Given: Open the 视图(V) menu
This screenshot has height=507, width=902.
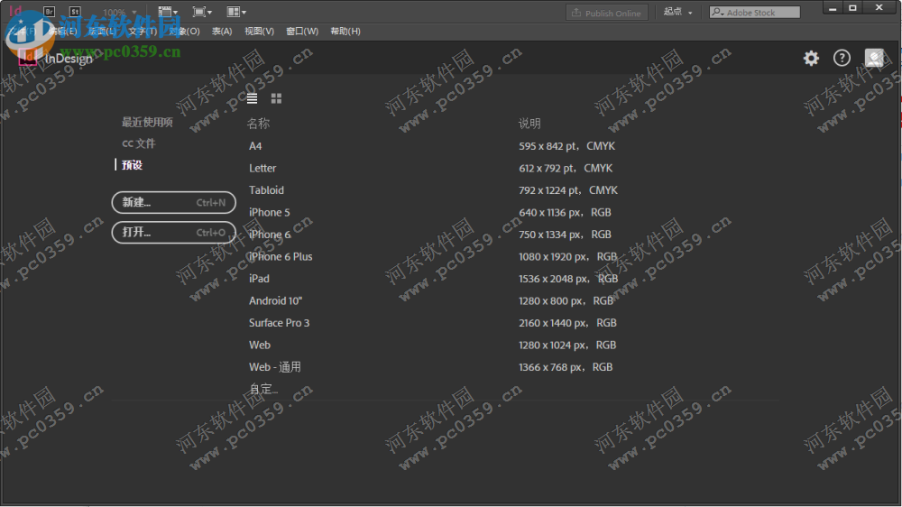Looking at the screenshot, I should (260, 31).
